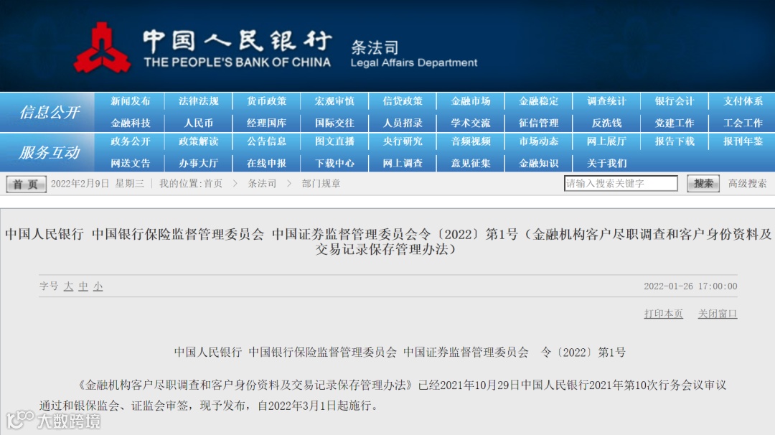Open the 新闻发布 menu item
The height and width of the screenshot is (435, 775).
pos(131,101)
